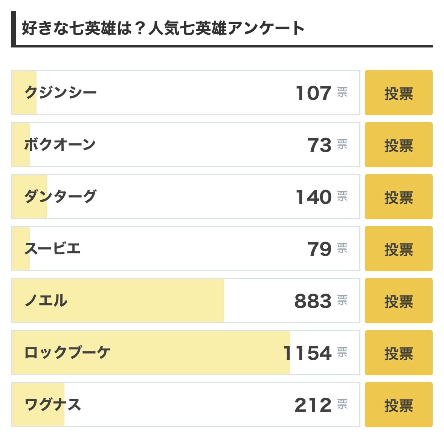Vote for ボクオーン using its 投票 button
This screenshot has width=444, height=445.
coord(398,145)
